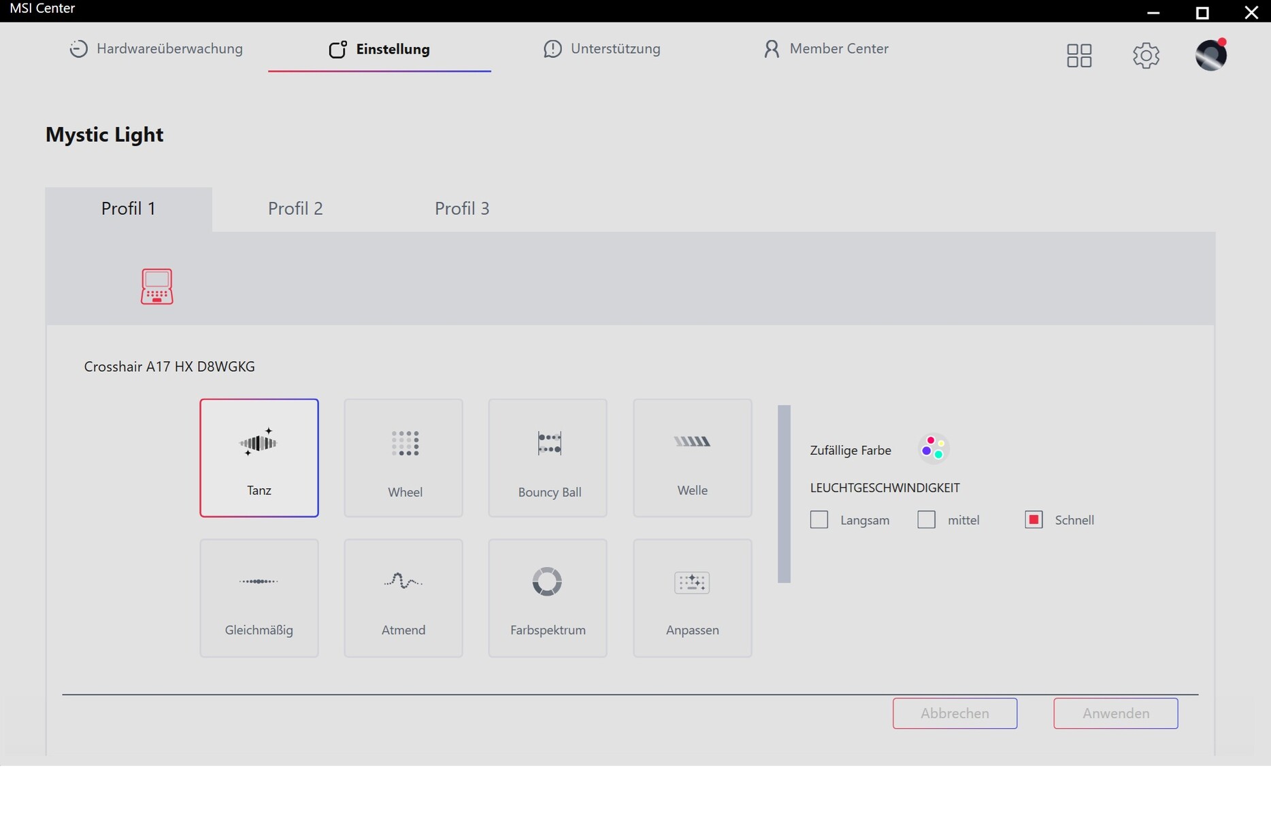Viewport: 1271px width, 816px height.
Task: Open the settings gear icon
Action: 1146,55
